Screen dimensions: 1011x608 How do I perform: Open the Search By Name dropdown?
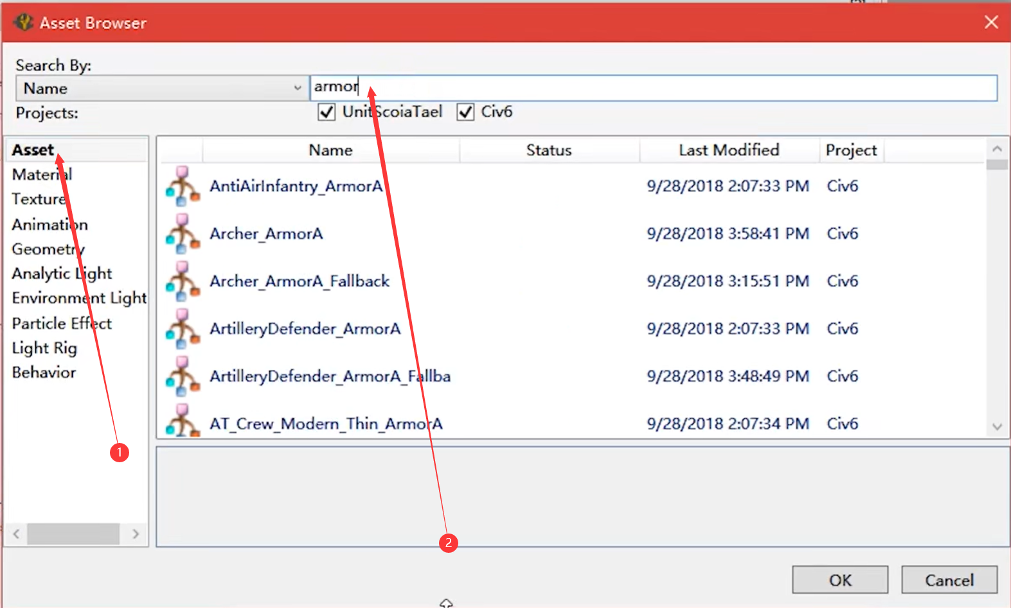[x=161, y=88]
